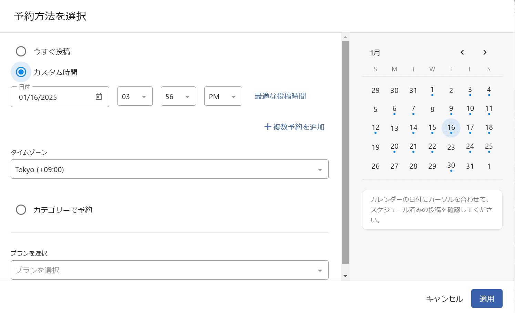Select February 1 at the calendar end
515x313 pixels.
pos(489,166)
